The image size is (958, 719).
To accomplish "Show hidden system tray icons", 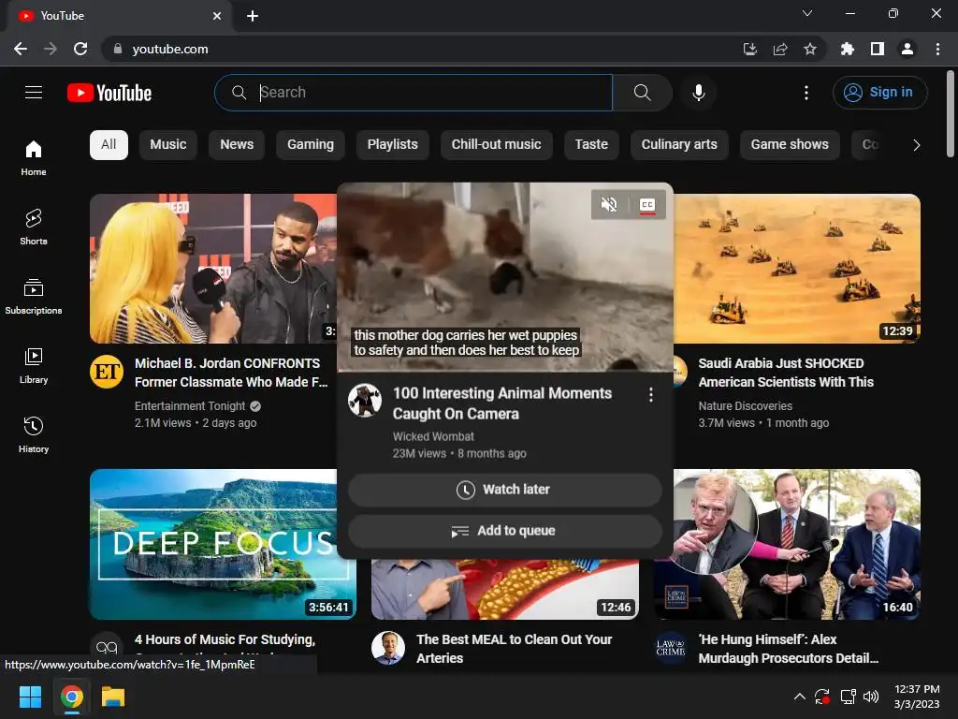I will pos(799,697).
